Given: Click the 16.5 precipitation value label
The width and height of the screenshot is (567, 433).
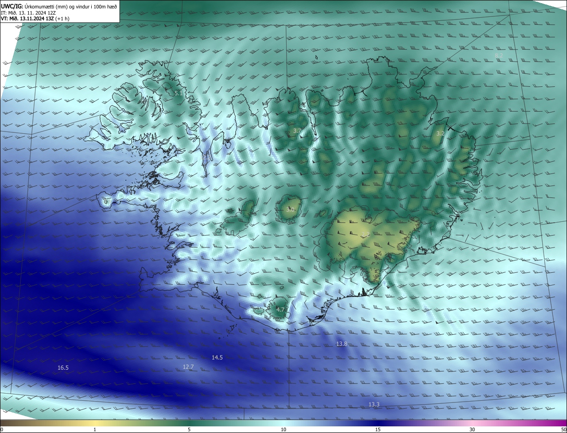Looking at the screenshot, I should (x=63, y=368).
